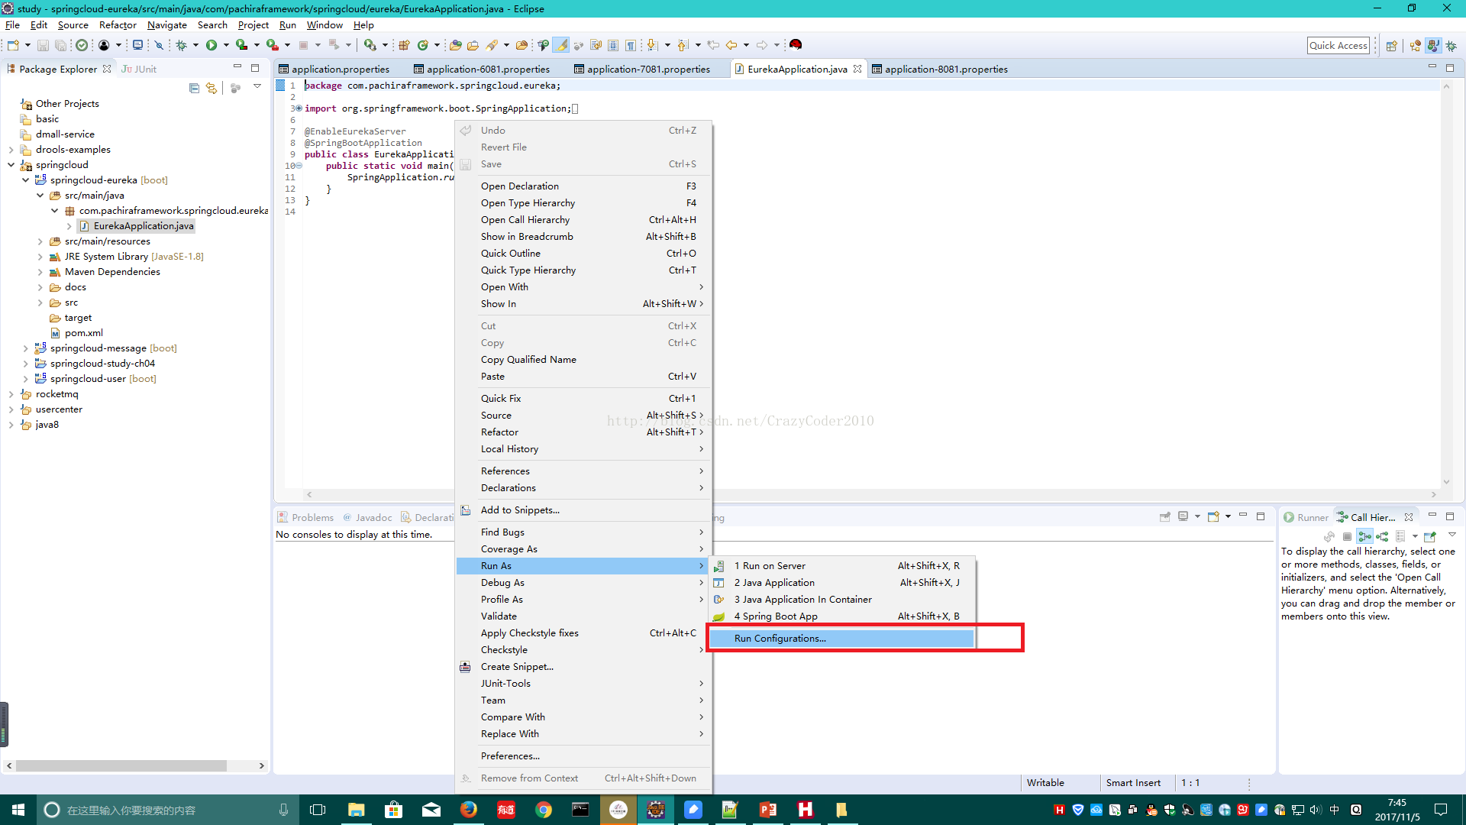The width and height of the screenshot is (1466, 825).
Task: Toggle Block Selection Mode toolbar button
Action: point(613,45)
